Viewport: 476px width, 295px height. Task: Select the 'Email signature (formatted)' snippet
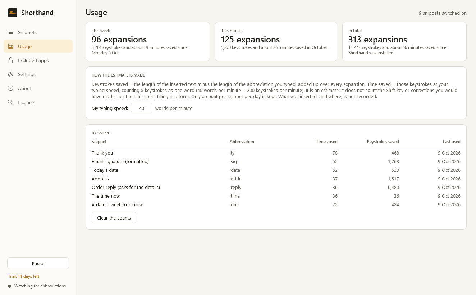tap(120, 162)
